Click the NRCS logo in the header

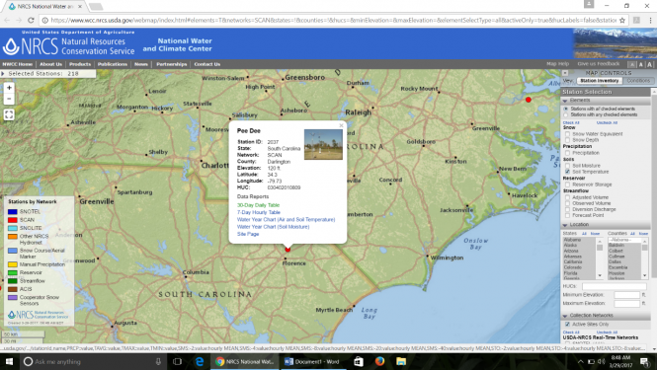(69, 46)
